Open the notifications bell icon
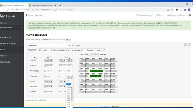The image size is (193, 108). click(190, 15)
